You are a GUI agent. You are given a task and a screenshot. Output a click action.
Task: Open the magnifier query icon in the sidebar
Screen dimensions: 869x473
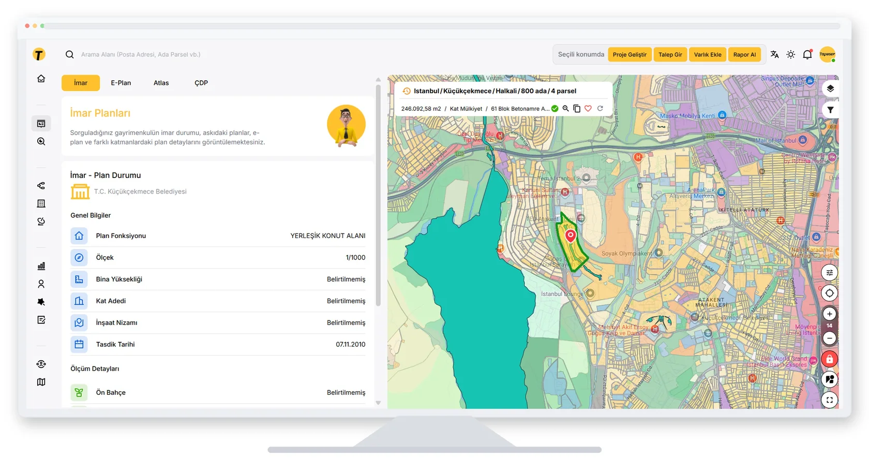click(x=41, y=141)
